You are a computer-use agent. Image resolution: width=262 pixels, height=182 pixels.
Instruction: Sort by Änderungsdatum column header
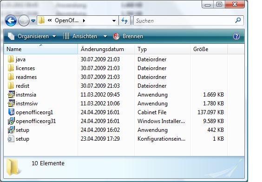(x=106, y=49)
